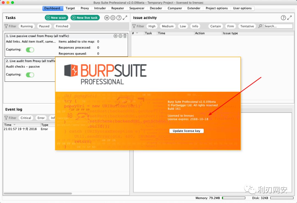The height and width of the screenshot is (203, 297).
Task: Click the Tasks filter funnel icon
Action: (6, 26)
